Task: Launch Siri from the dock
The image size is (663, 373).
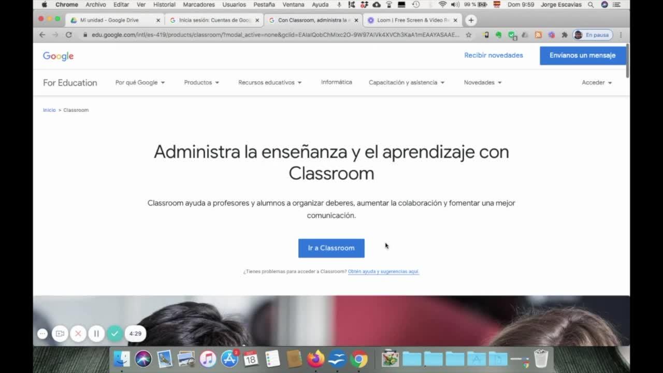Action: (x=143, y=358)
